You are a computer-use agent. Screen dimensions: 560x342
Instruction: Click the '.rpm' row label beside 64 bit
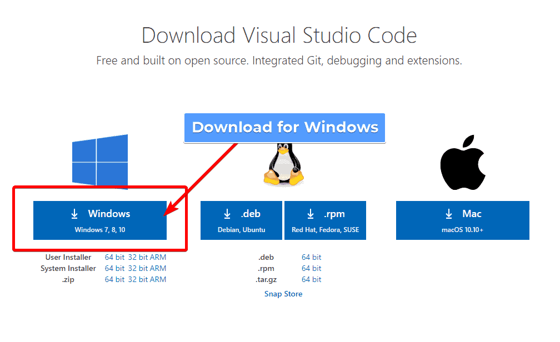[x=266, y=268]
